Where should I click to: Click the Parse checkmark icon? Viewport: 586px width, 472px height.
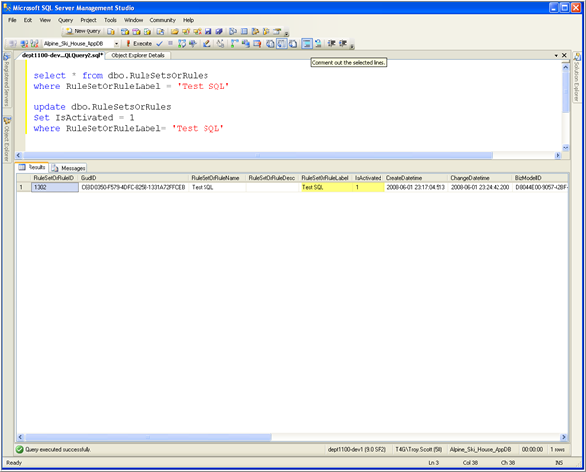coord(160,44)
